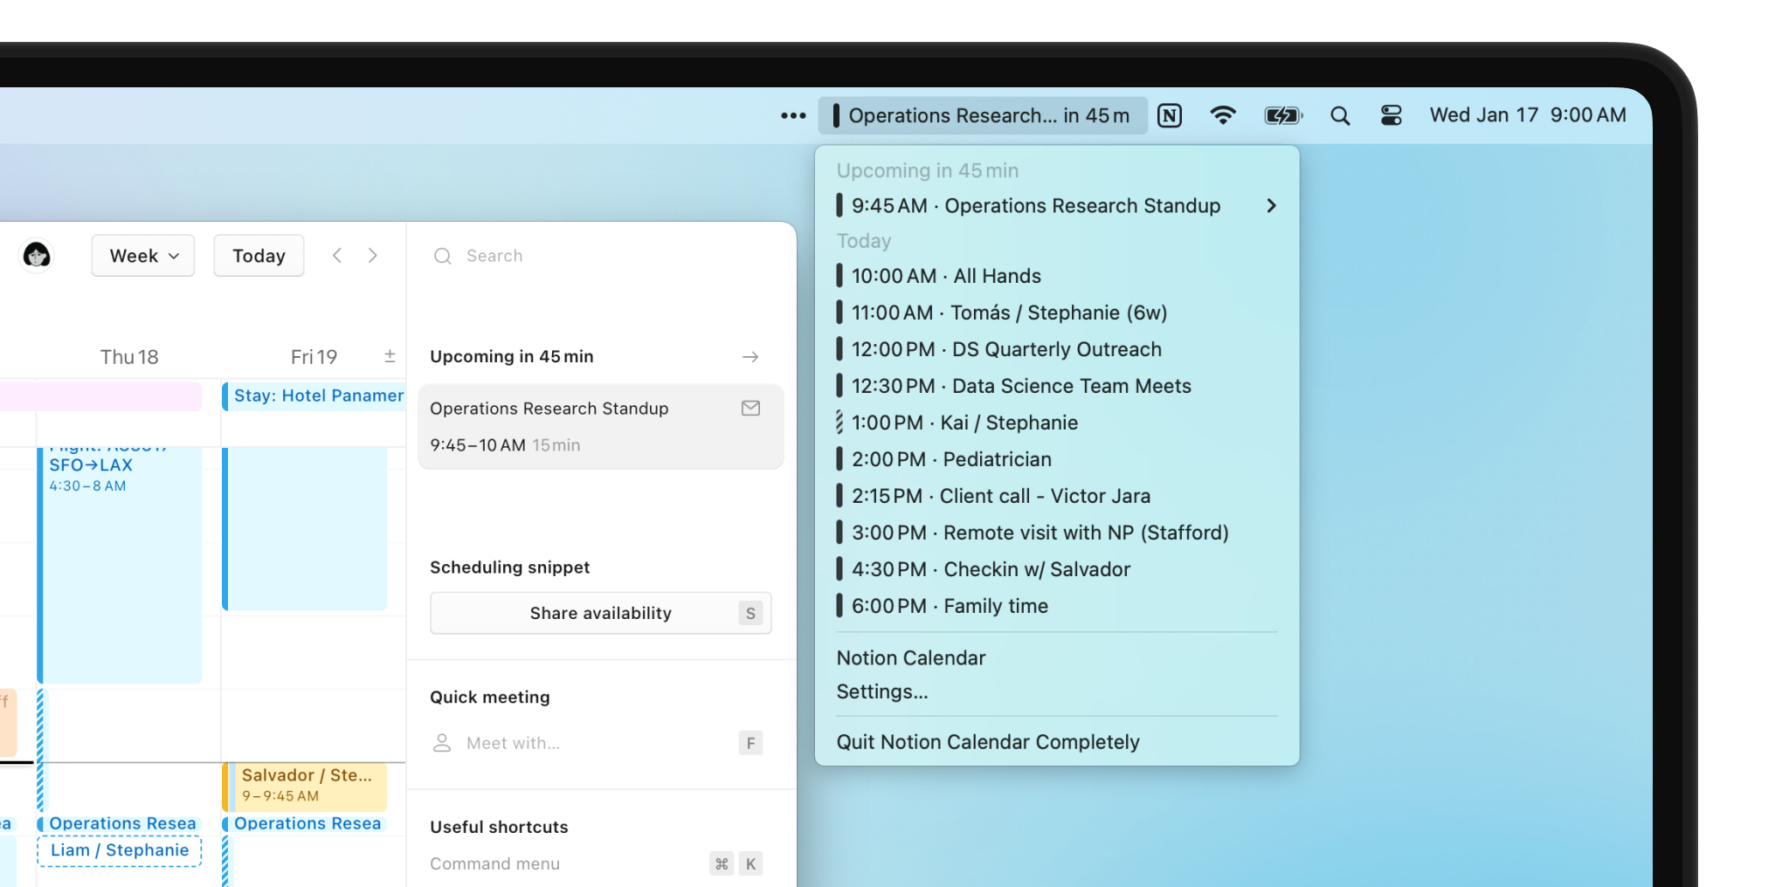Click the arrow next to Upcoming in 45 min
The height and width of the screenshot is (887, 1789).
click(750, 356)
